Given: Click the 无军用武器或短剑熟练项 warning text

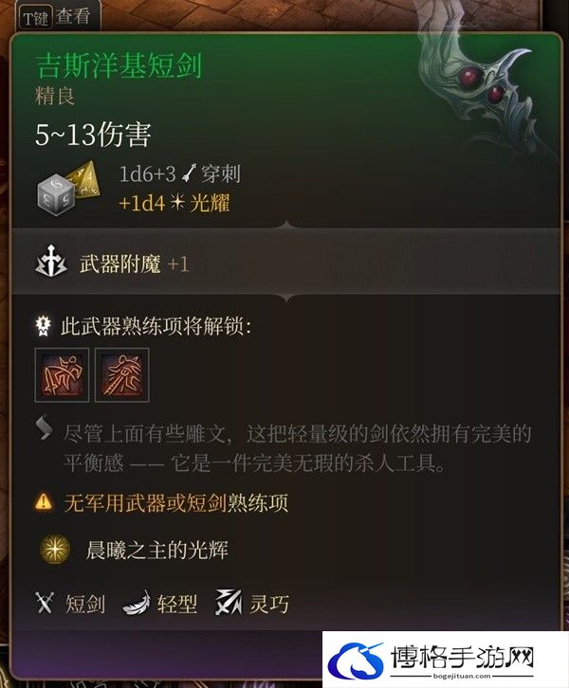Looking at the screenshot, I should pos(176,503).
